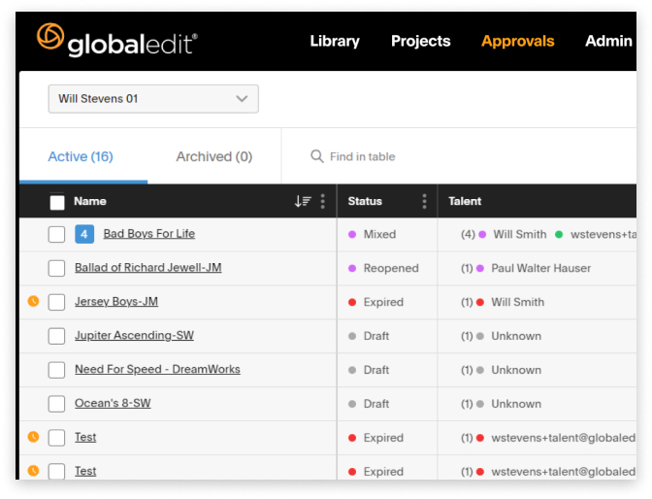Click the Status column header
This screenshot has width=652, height=499.
click(x=365, y=201)
